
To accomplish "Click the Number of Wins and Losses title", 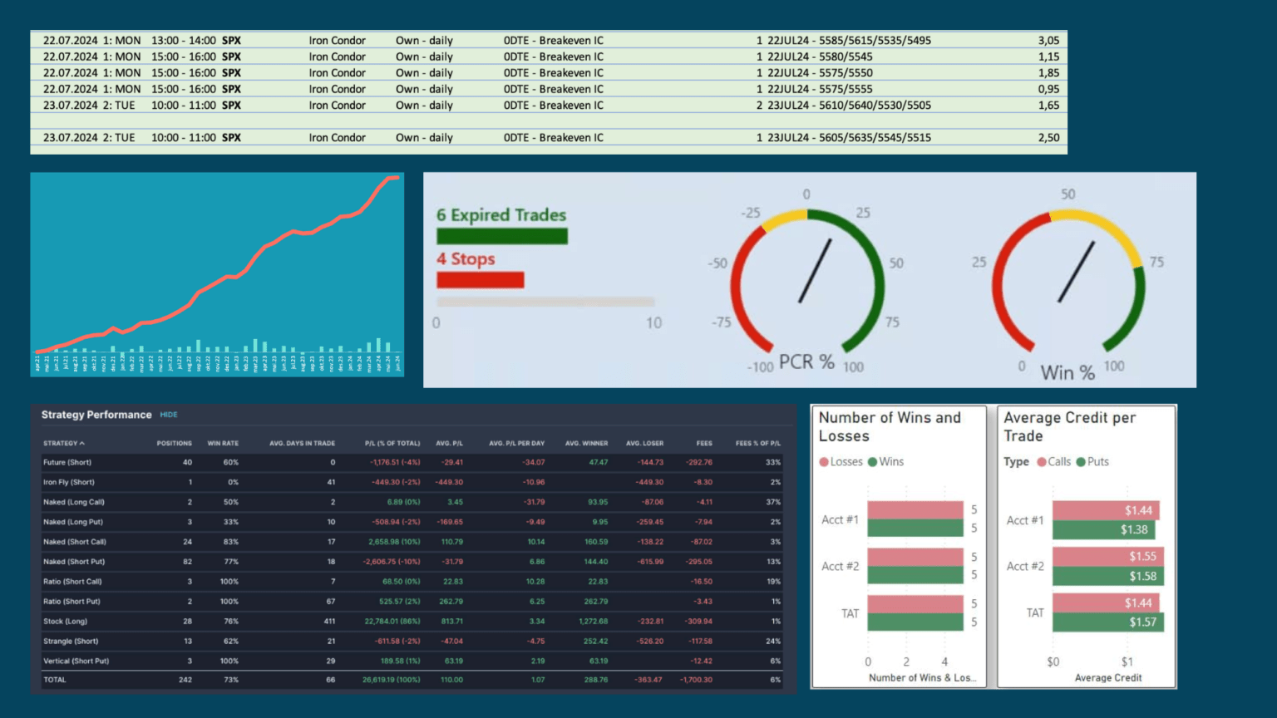I will click(x=890, y=426).
